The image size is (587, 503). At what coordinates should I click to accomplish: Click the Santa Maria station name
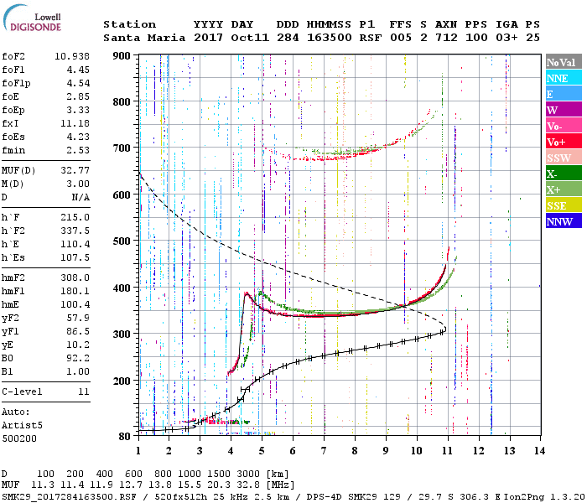[144, 38]
